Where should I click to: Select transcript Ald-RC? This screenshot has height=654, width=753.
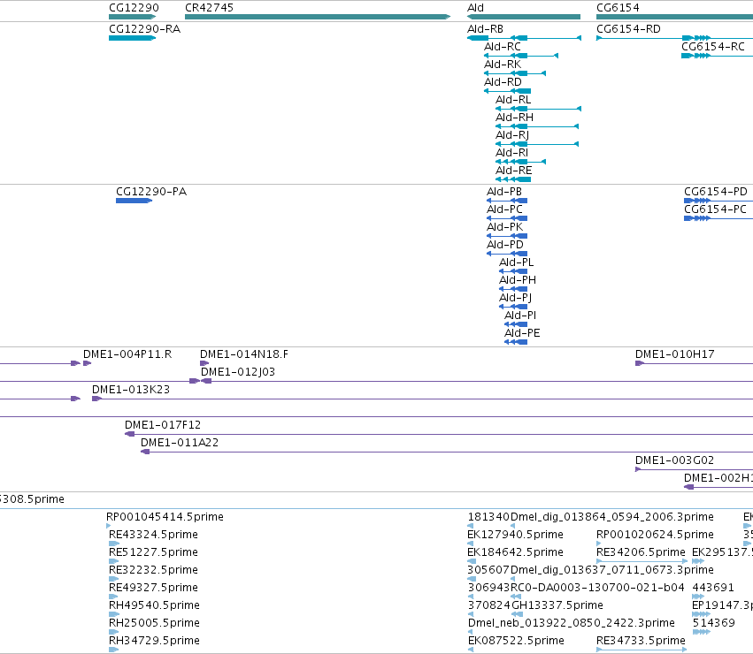click(x=503, y=47)
